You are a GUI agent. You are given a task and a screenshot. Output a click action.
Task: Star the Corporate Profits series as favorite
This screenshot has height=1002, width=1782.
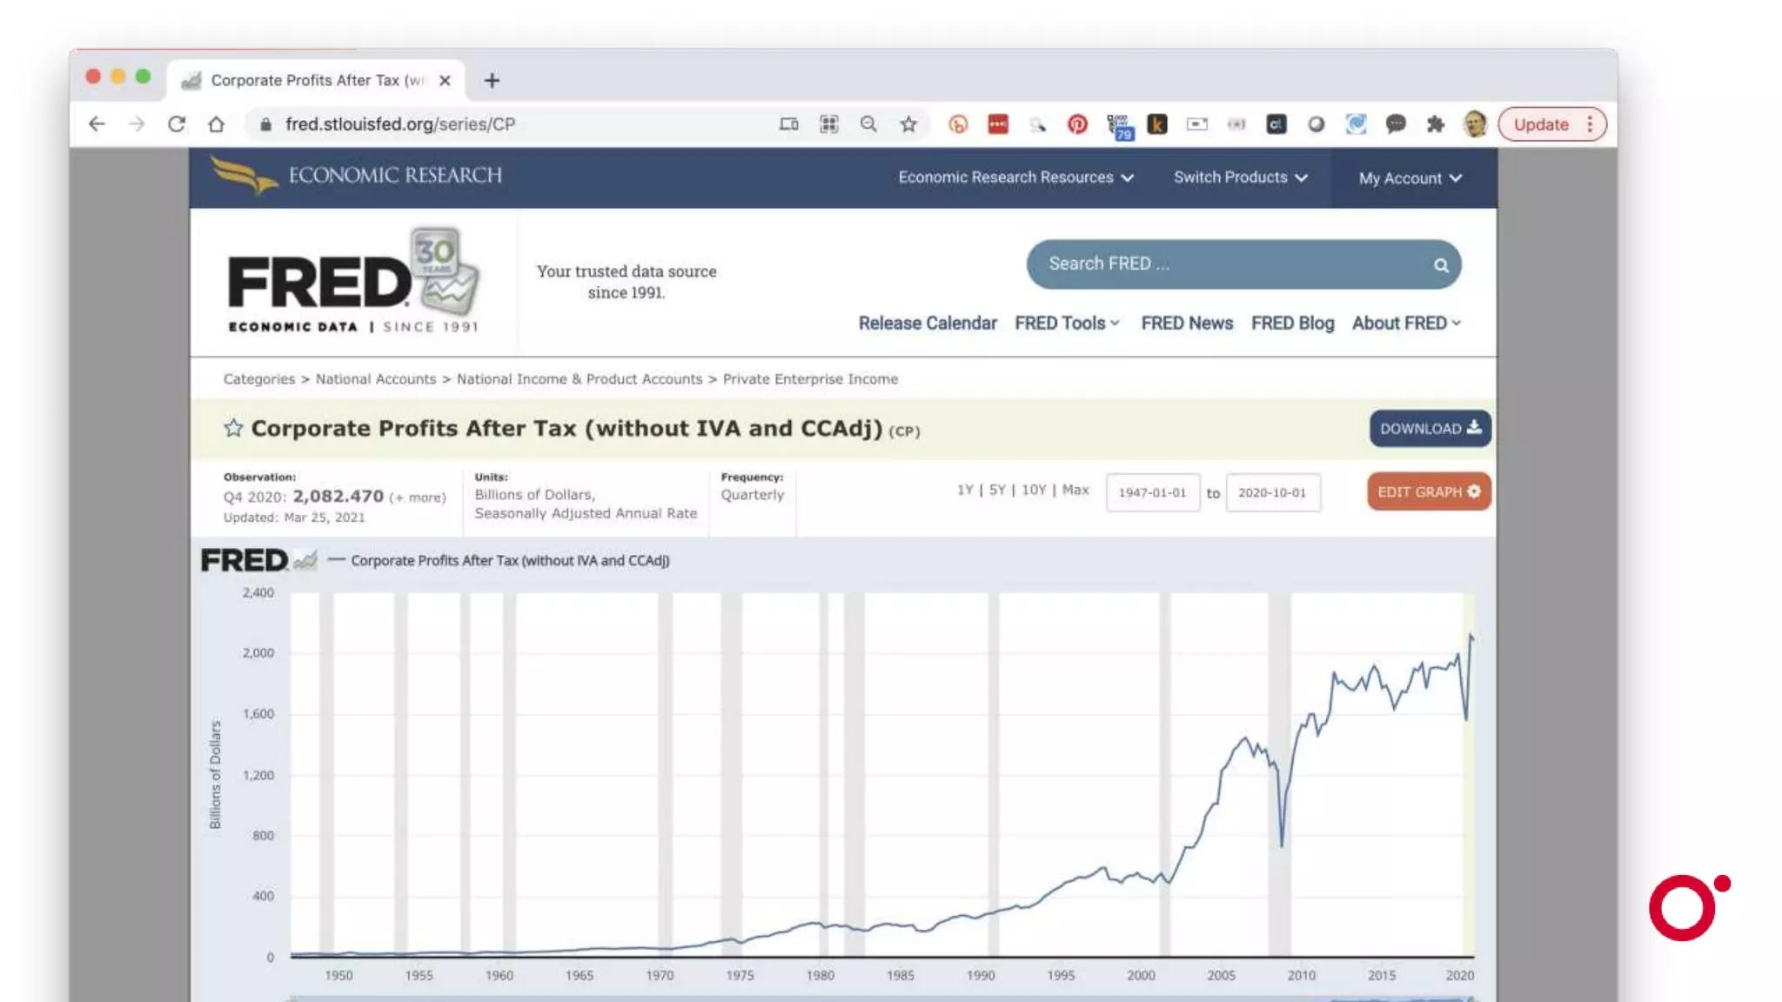click(x=232, y=428)
